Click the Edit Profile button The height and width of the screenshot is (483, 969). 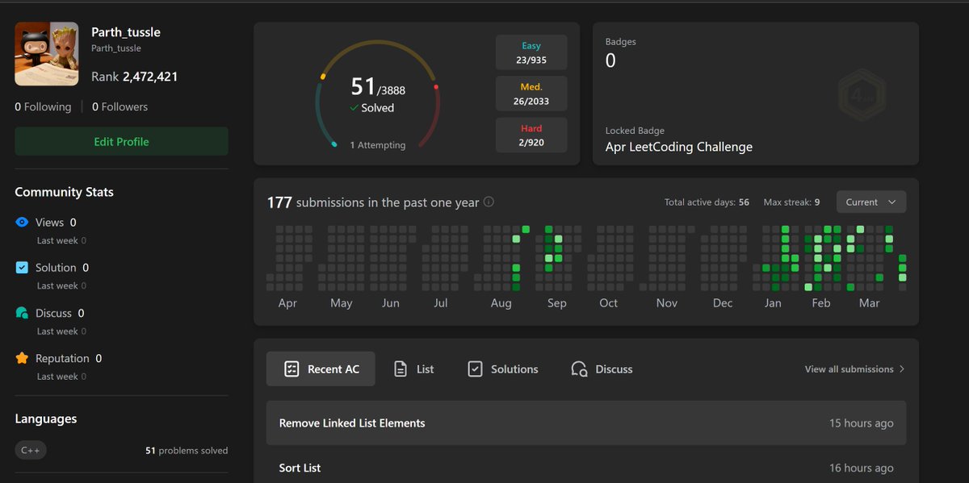point(121,141)
